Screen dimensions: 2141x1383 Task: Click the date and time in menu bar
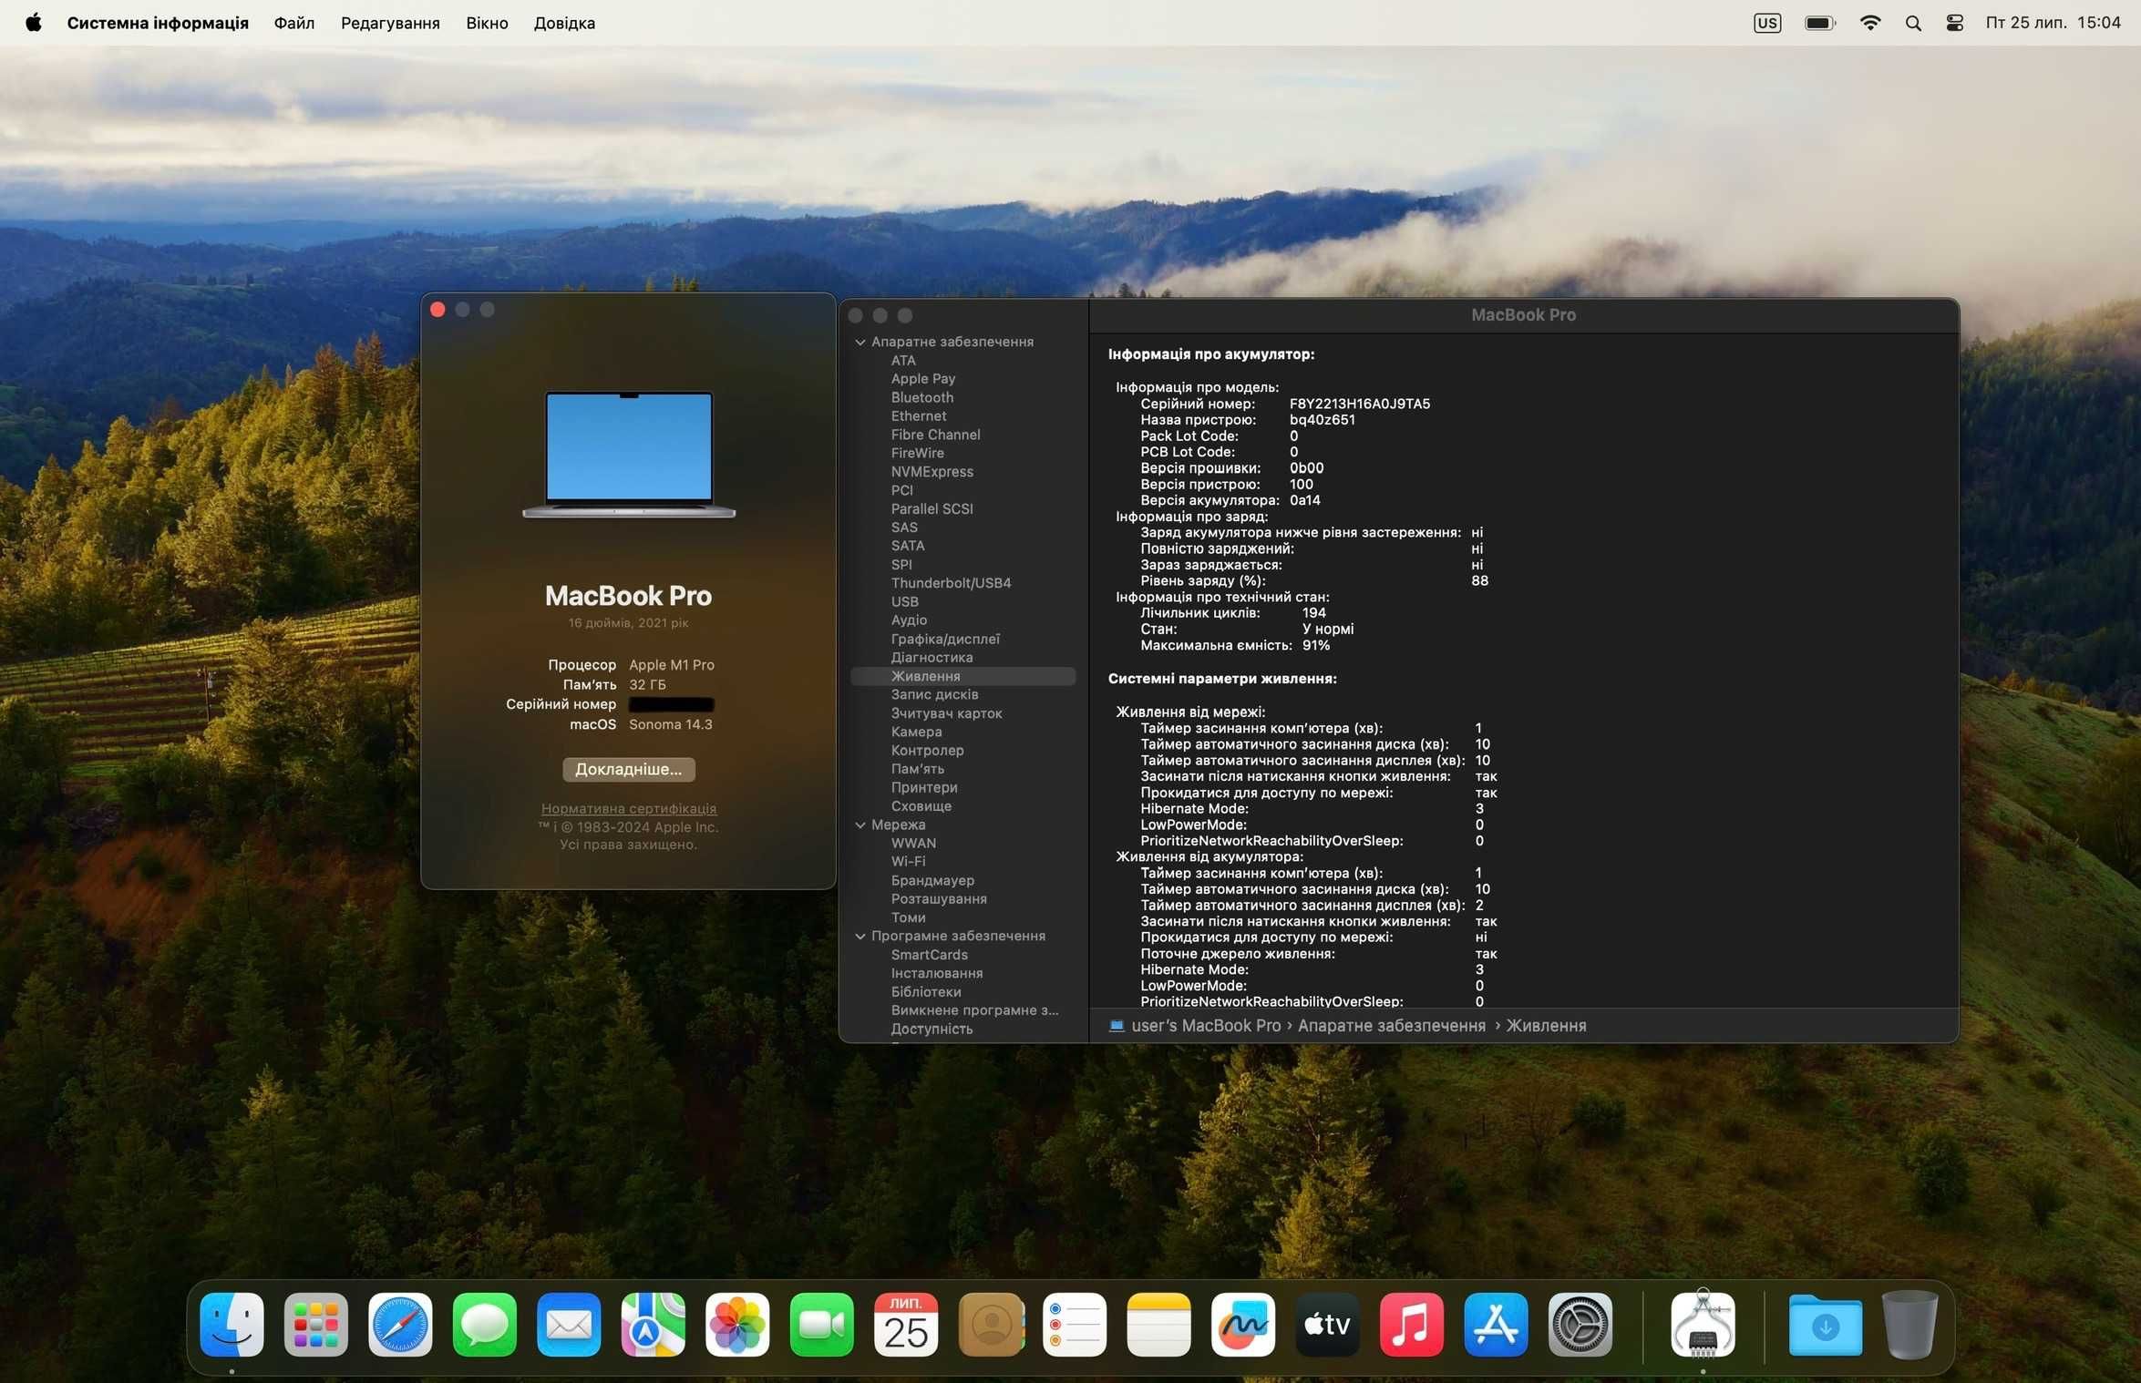(x=2053, y=23)
